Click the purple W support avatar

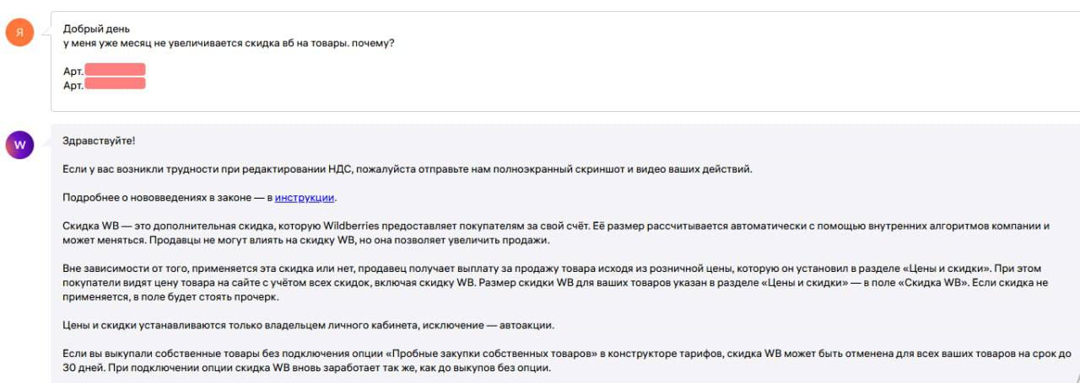[20, 145]
